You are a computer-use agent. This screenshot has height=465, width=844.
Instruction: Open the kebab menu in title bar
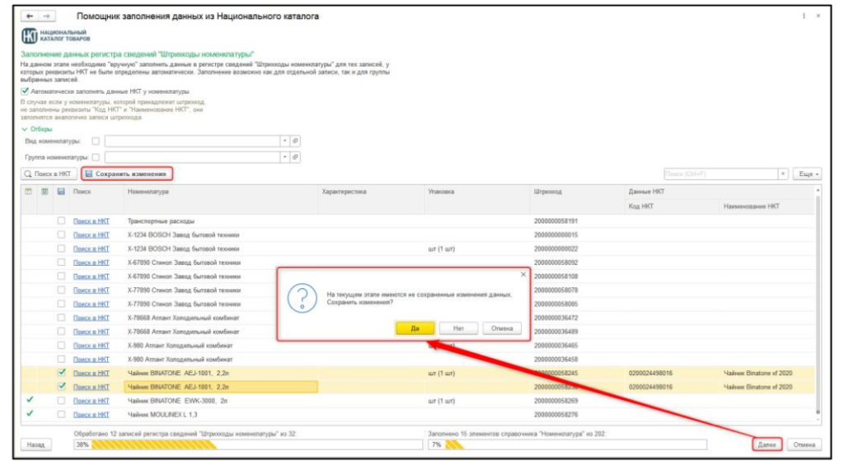804,16
